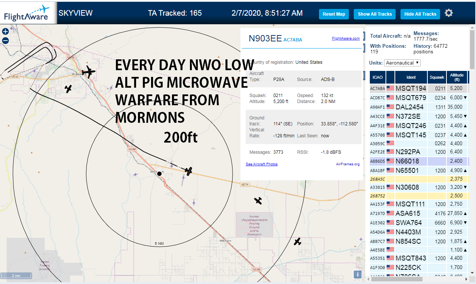Click the blue info button on map
Screen dimensions: 476x284
pos(357,275)
